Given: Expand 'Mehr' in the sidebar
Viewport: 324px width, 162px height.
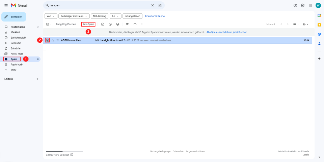Looking at the screenshot, I should 13,70.
